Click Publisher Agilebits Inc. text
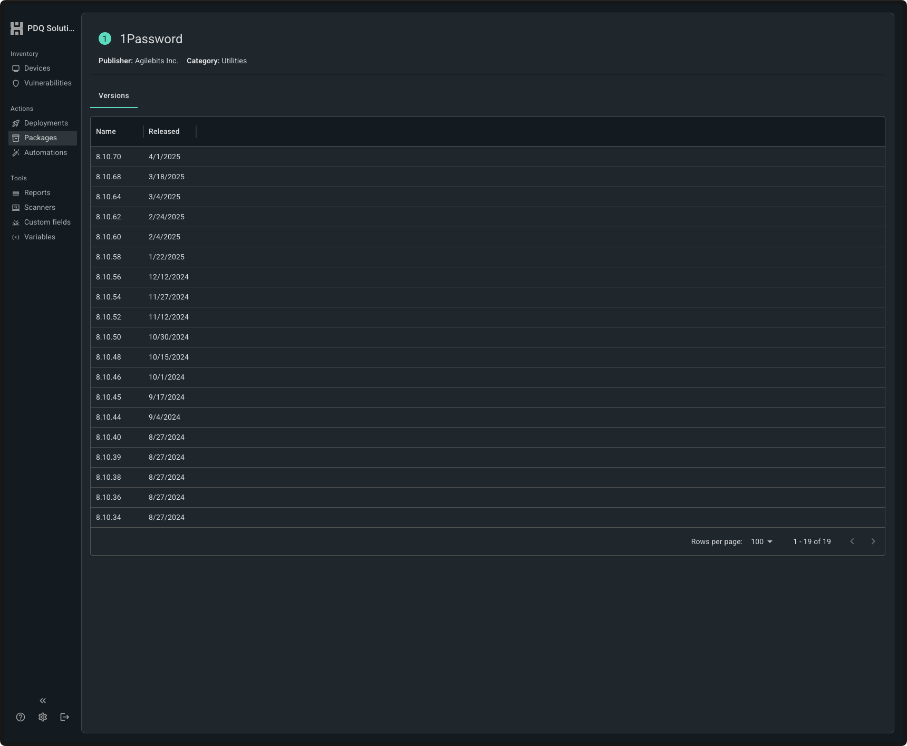Viewport: 907px width, 746px height. pos(138,61)
